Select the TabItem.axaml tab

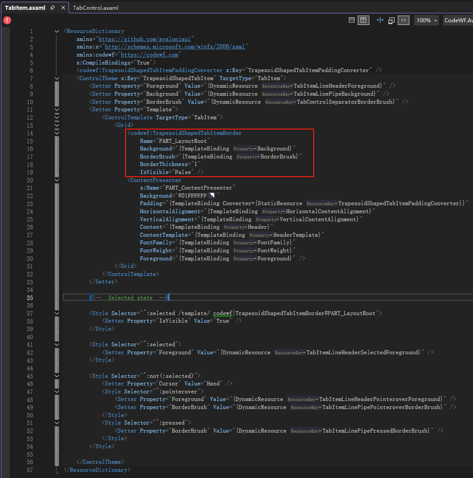click(x=25, y=8)
